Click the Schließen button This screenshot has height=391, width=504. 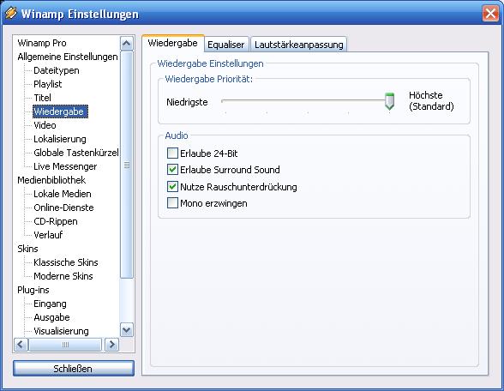coord(74,369)
